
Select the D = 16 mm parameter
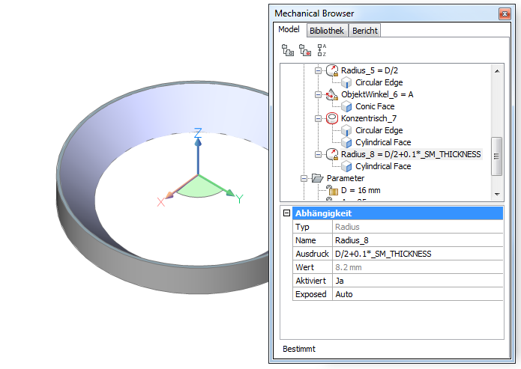point(361,191)
